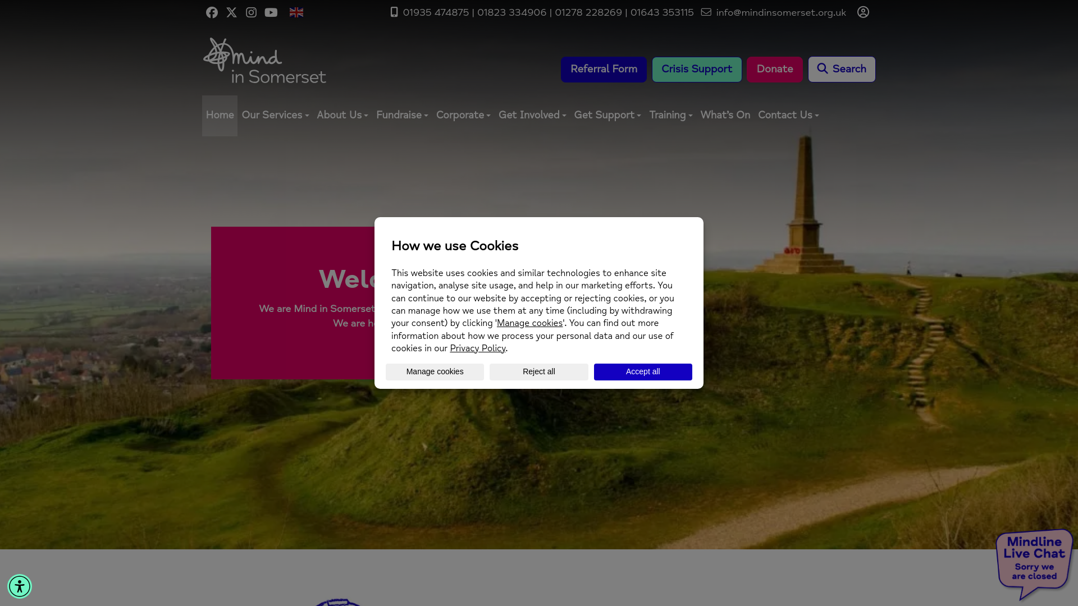Call phone number 01643 353115
Image resolution: width=1078 pixels, height=606 pixels.
pos(662,13)
